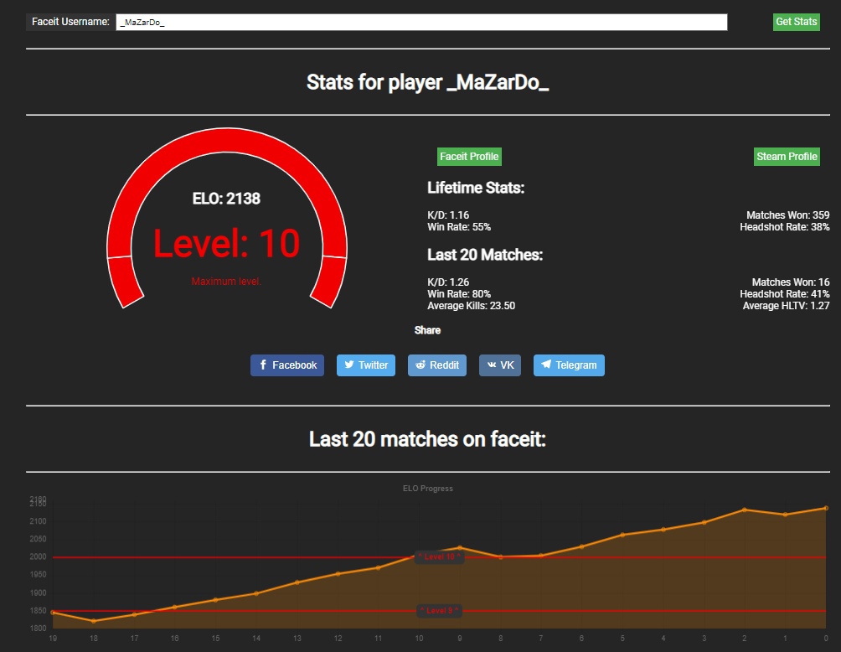Click 'Win Rate: 80%' value
The image size is (841, 652).
[x=459, y=294]
